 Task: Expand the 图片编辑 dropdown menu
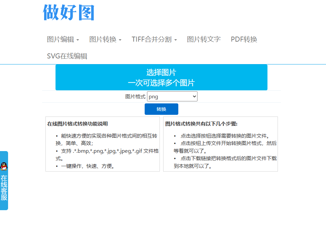tap(61, 39)
